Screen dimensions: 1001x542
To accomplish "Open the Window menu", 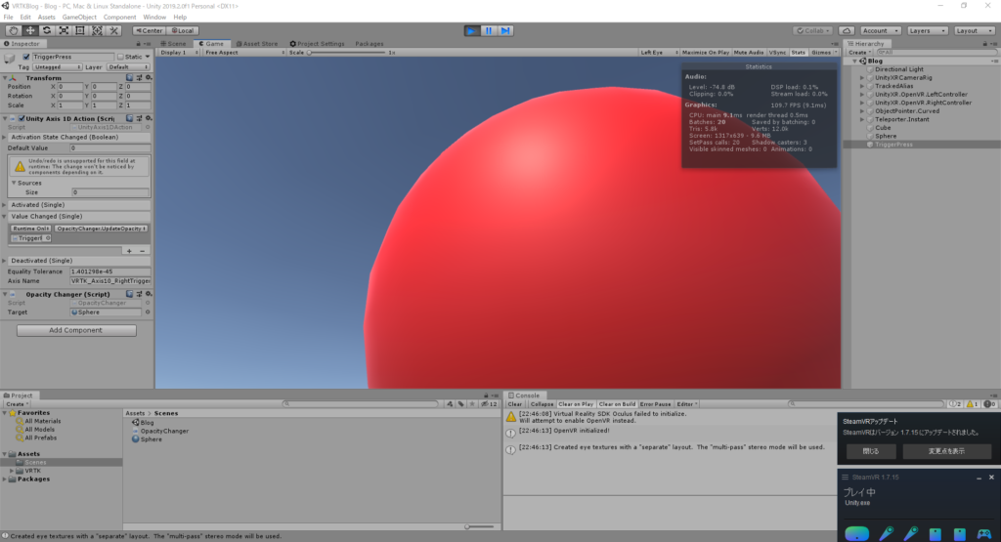I will coord(154,18).
